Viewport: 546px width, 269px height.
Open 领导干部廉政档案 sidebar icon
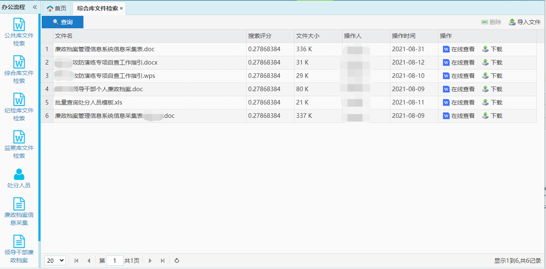[19, 242]
